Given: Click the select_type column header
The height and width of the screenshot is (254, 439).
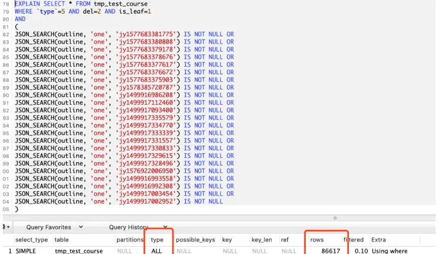Looking at the screenshot, I should [x=31, y=240].
